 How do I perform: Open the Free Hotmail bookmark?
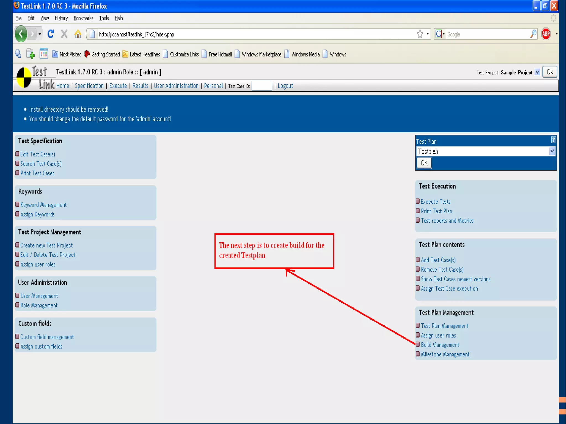click(x=216, y=54)
